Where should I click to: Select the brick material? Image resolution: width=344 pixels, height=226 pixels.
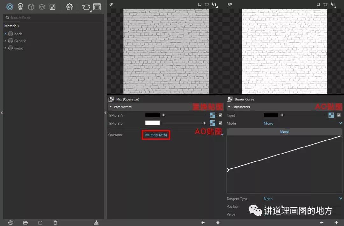tap(18, 34)
